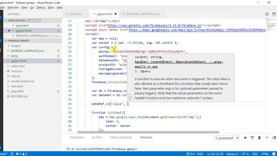The height and width of the screenshot is (156, 277).
Task: Click the JSON braces icon for BANDAR_LAMPUNG.json in Open Editors
Action: coord(13,36)
